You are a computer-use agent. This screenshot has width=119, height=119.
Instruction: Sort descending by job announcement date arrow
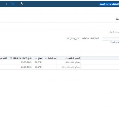(x=11, y=58)
